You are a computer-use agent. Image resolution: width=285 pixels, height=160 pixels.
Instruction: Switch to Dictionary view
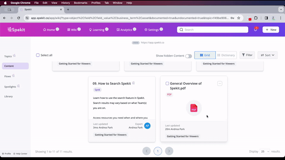[226, 55]
